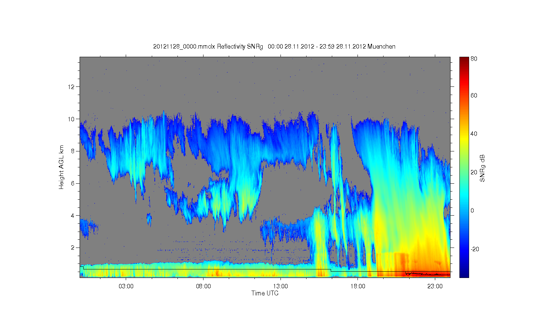The width and height of the screenshot is (558, 334).
Task: Click the 03:00 time tick label
Action: pyautogui.click(x=126, y=286)
